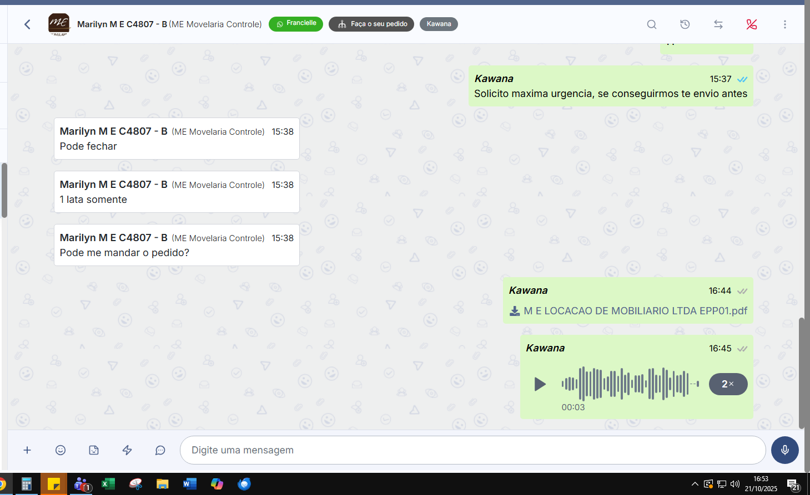The image size is (810, 495).
Task: Click the plus attachment icon
Action: [27, 450]
